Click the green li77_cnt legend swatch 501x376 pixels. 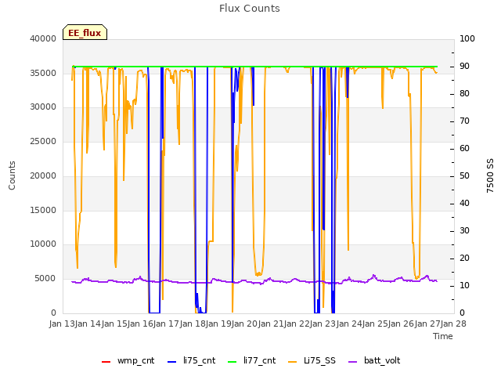(232, 362)
